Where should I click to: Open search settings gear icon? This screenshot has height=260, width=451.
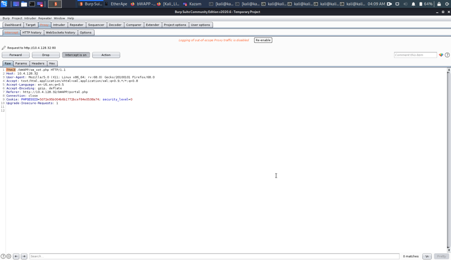pyautogui.click(x=9, y=256)
